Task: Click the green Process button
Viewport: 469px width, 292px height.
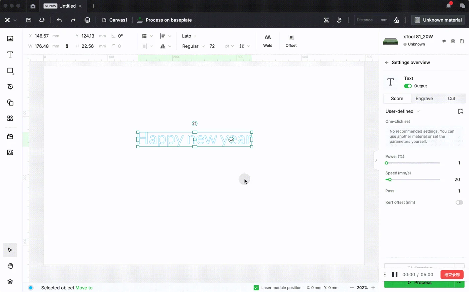Action: [x=419, y=283]
